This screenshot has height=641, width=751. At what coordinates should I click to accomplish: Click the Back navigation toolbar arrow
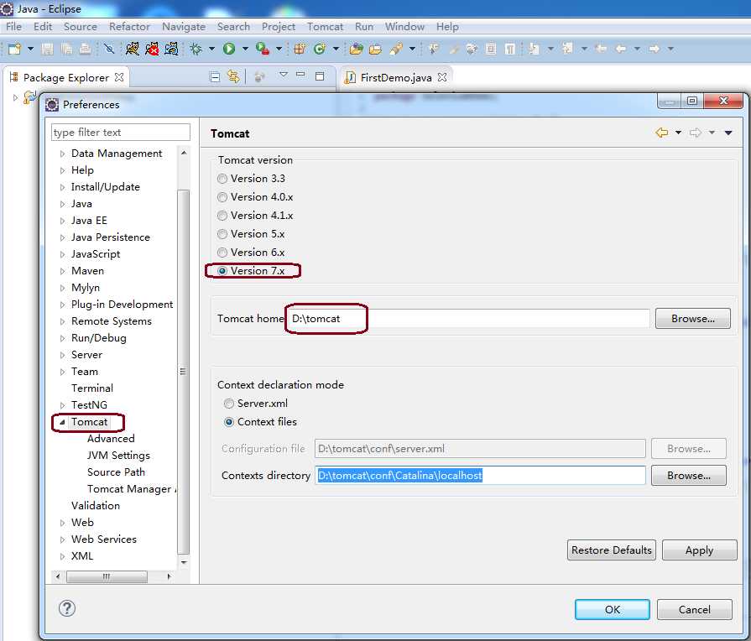click(621, 49)
